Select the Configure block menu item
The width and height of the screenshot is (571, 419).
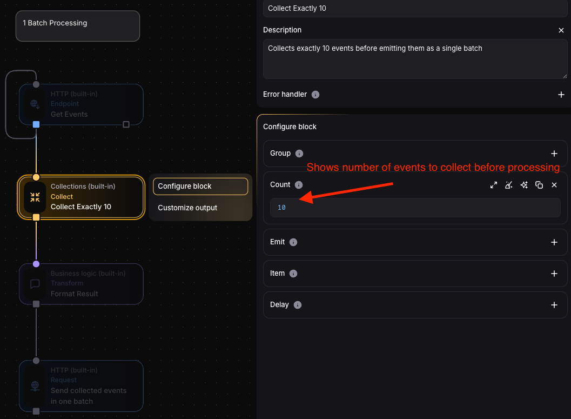200,187
